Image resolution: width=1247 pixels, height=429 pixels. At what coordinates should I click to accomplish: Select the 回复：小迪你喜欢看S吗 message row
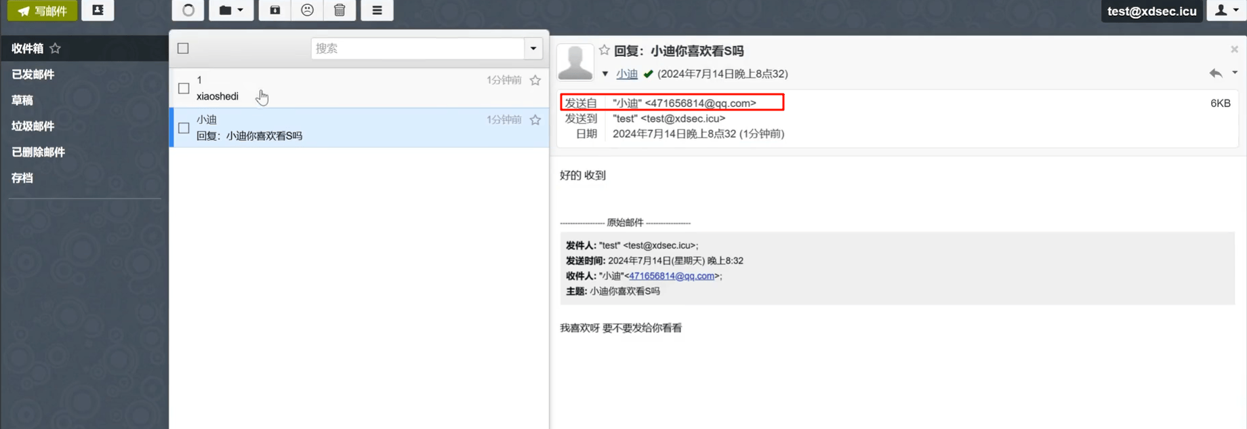pyautogui.click(x=359, y=127)
